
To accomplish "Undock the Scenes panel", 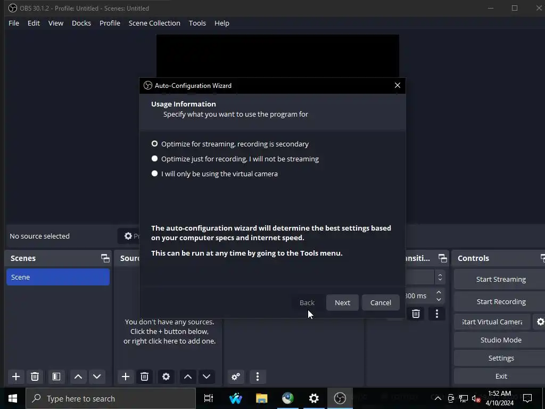I will coord(105,258).
